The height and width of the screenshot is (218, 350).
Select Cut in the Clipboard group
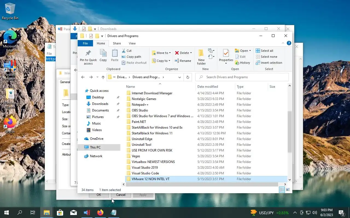127,51
